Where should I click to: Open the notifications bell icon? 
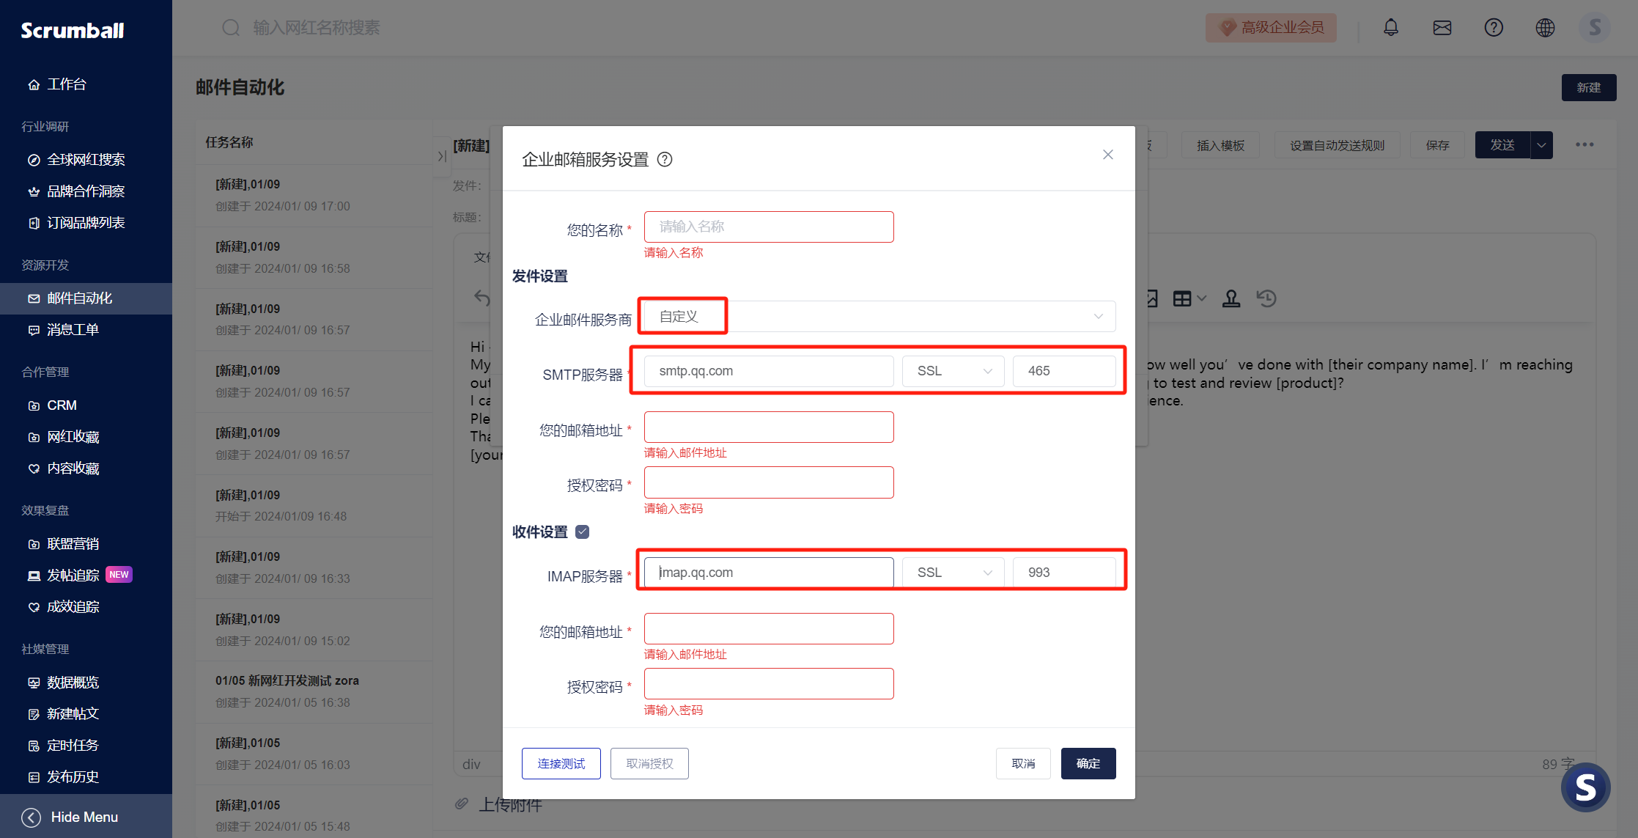[1390, 28]
